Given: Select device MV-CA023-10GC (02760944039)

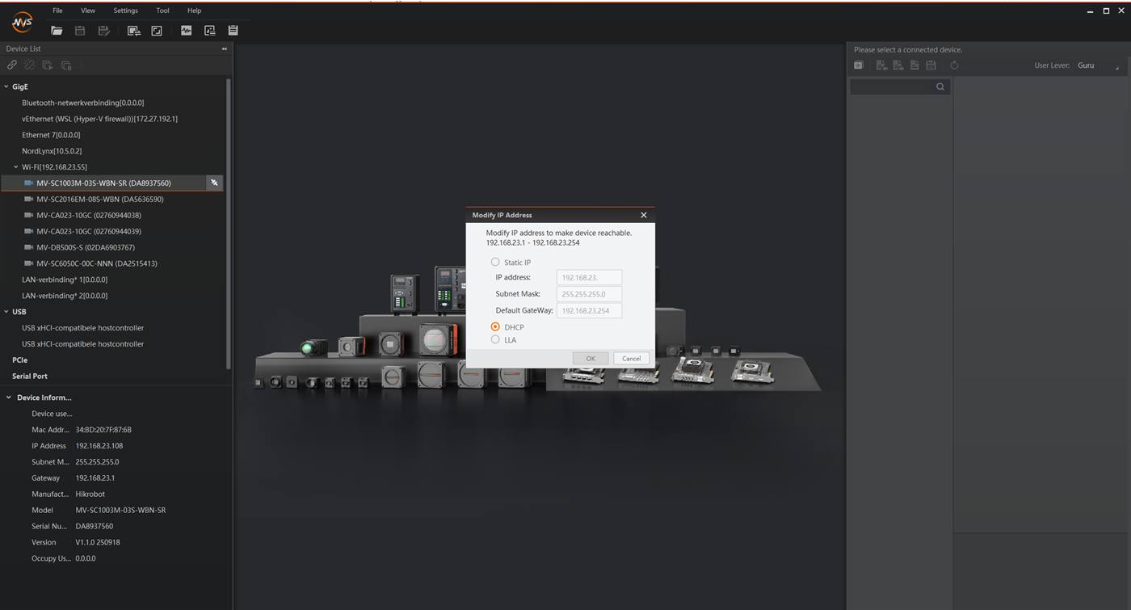Looking at the screenshot, I should click(x=89, y=231).
